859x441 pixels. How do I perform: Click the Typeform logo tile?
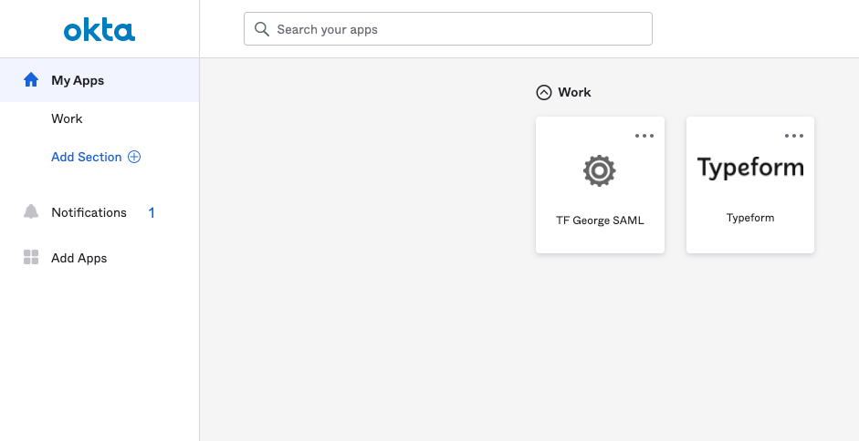tap(750, 168)
